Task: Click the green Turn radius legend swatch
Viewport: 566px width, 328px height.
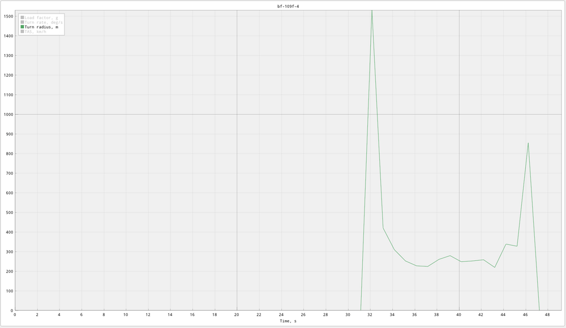Action: 23,27
